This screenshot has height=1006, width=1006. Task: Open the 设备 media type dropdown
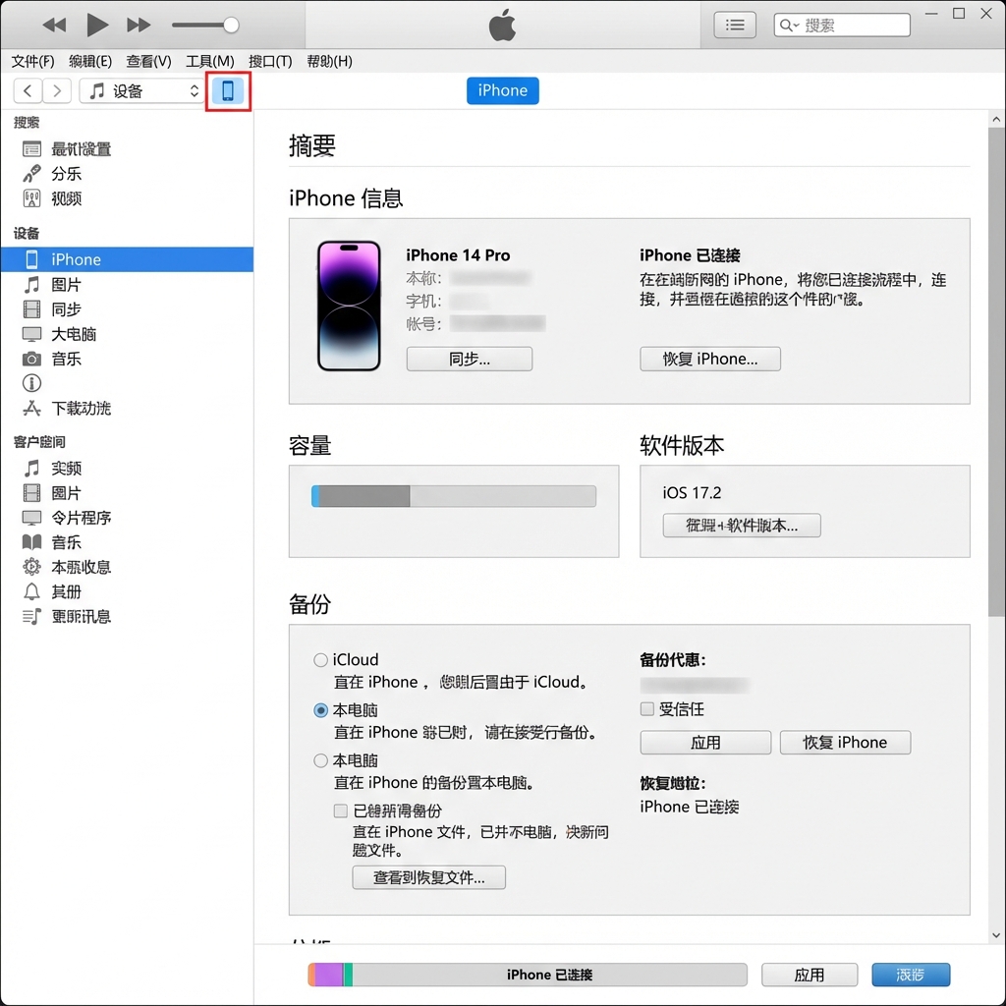click(143, 91)
